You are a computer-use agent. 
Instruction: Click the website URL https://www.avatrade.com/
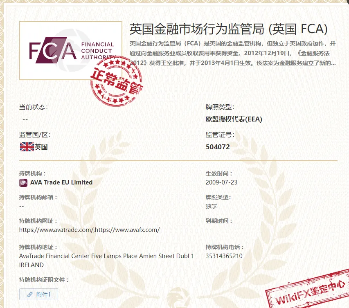(x=56, y=230)
